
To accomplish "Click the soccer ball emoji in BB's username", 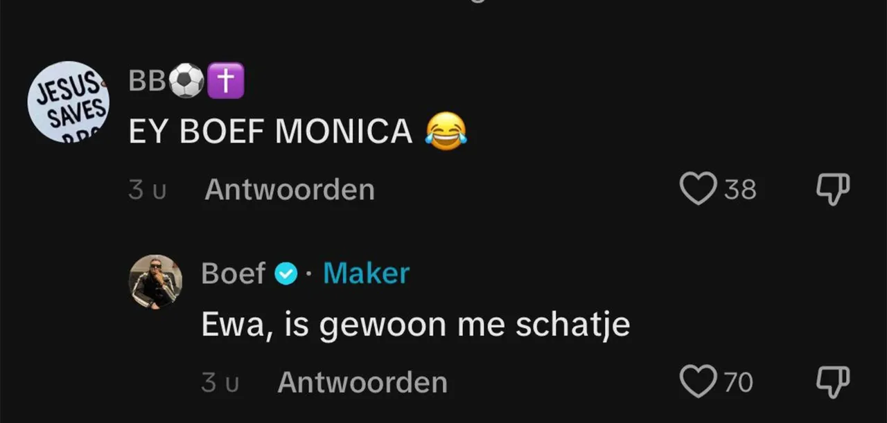I will pyautogui.click(x=187, y=80).
